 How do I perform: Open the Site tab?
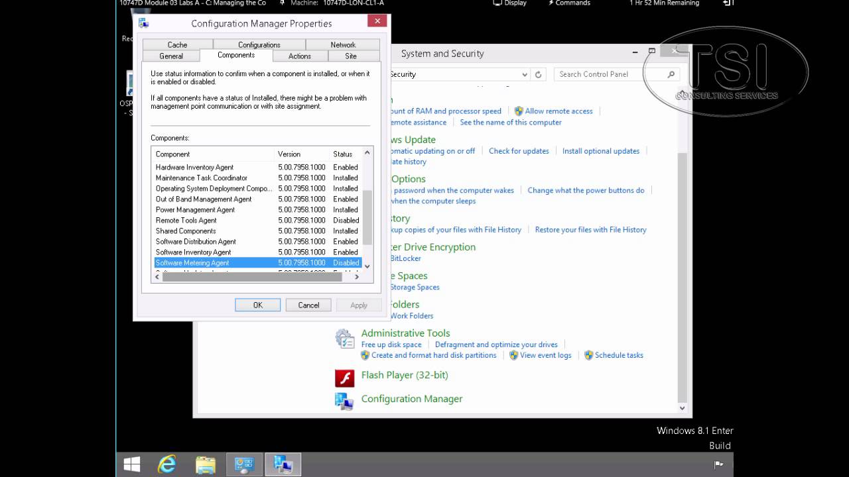click(351, 56)
